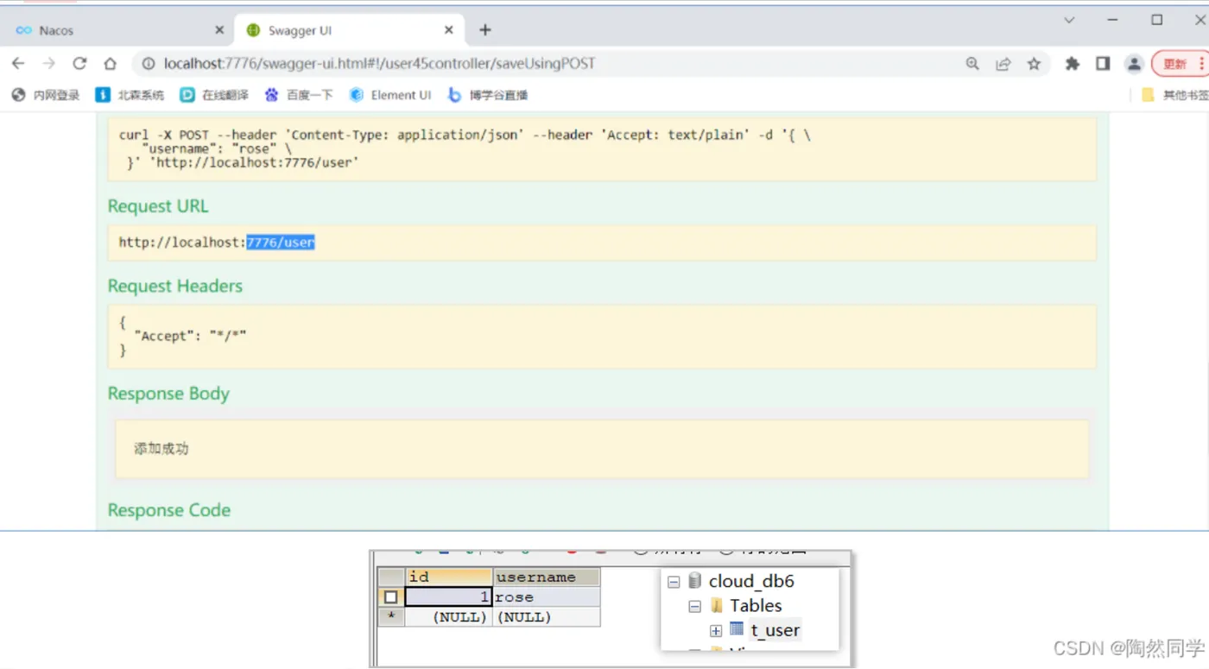Select the username cell rose
This screenshot has height=669, width=1209.
click(x=546, y=597)
